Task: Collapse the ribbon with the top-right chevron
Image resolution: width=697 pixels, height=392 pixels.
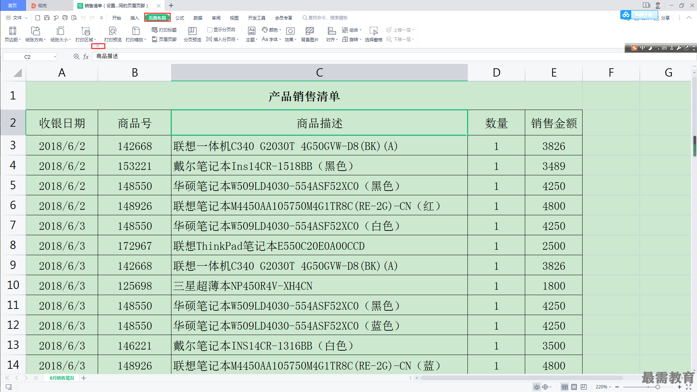Action: [689, 18]
